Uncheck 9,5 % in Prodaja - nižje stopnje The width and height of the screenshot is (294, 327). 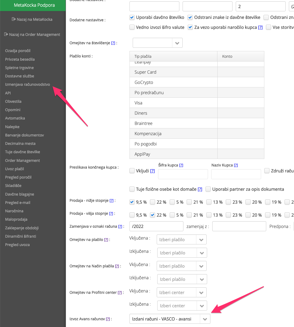coord(132,202)
